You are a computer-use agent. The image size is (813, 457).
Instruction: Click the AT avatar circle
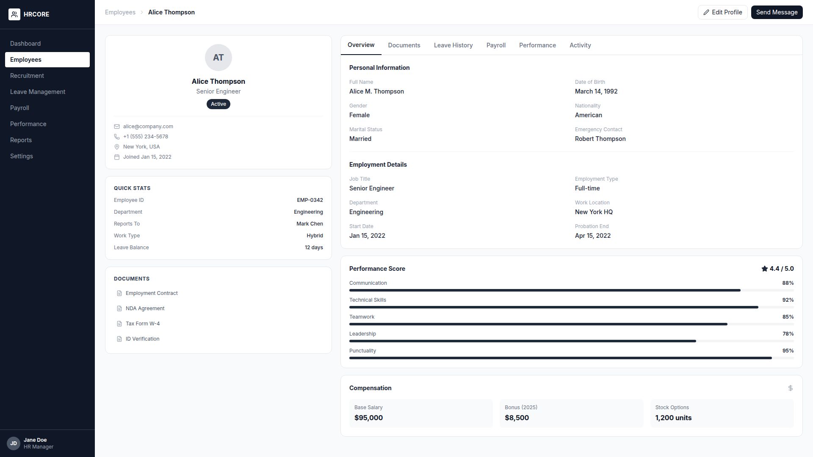218,58
